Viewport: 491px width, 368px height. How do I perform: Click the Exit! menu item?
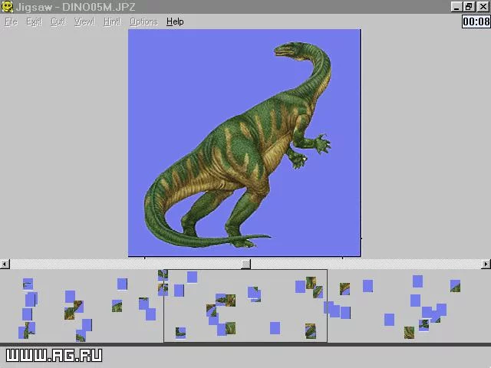(x=34, y=21)
